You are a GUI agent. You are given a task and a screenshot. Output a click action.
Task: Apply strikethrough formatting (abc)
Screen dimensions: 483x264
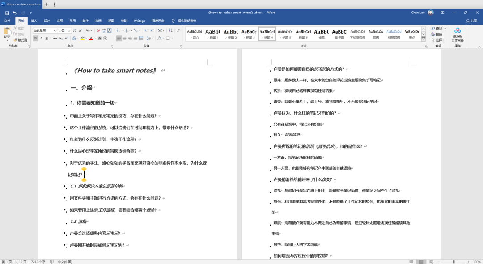[x=55, y=38]
